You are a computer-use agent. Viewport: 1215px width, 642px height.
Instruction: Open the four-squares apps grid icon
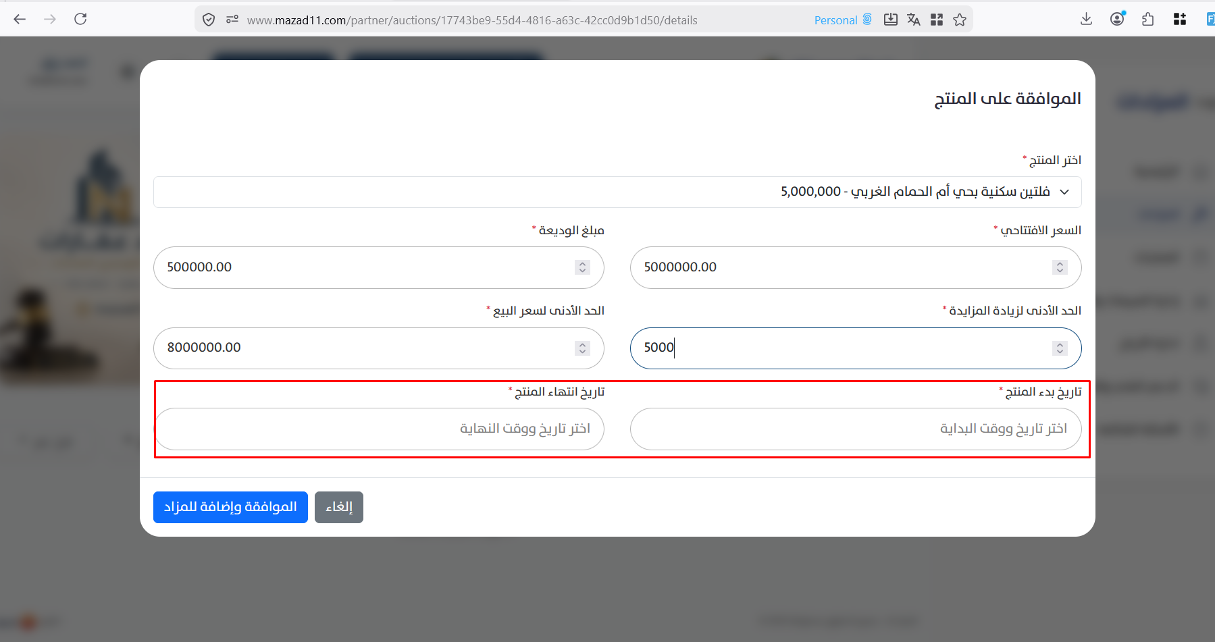1180,19
